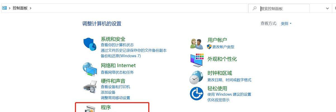Open the Appearance and Personalization monitor icon
Image resolution: width=336 pixels, height=112 pixels.
point(197,60)
